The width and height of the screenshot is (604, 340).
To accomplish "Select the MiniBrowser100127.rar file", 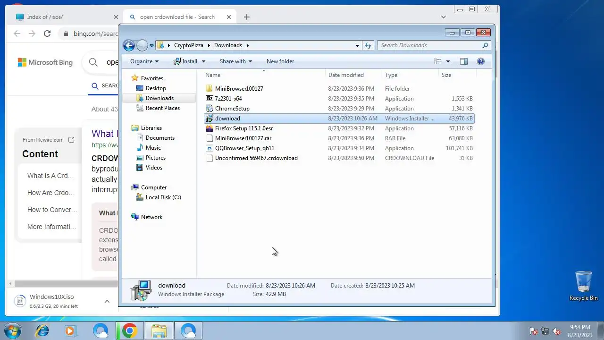I will pos(339,138).
